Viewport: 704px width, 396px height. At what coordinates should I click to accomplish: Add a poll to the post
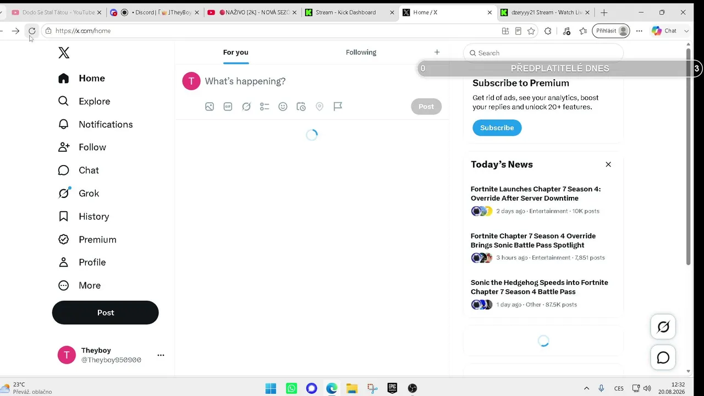pos(265,107)
